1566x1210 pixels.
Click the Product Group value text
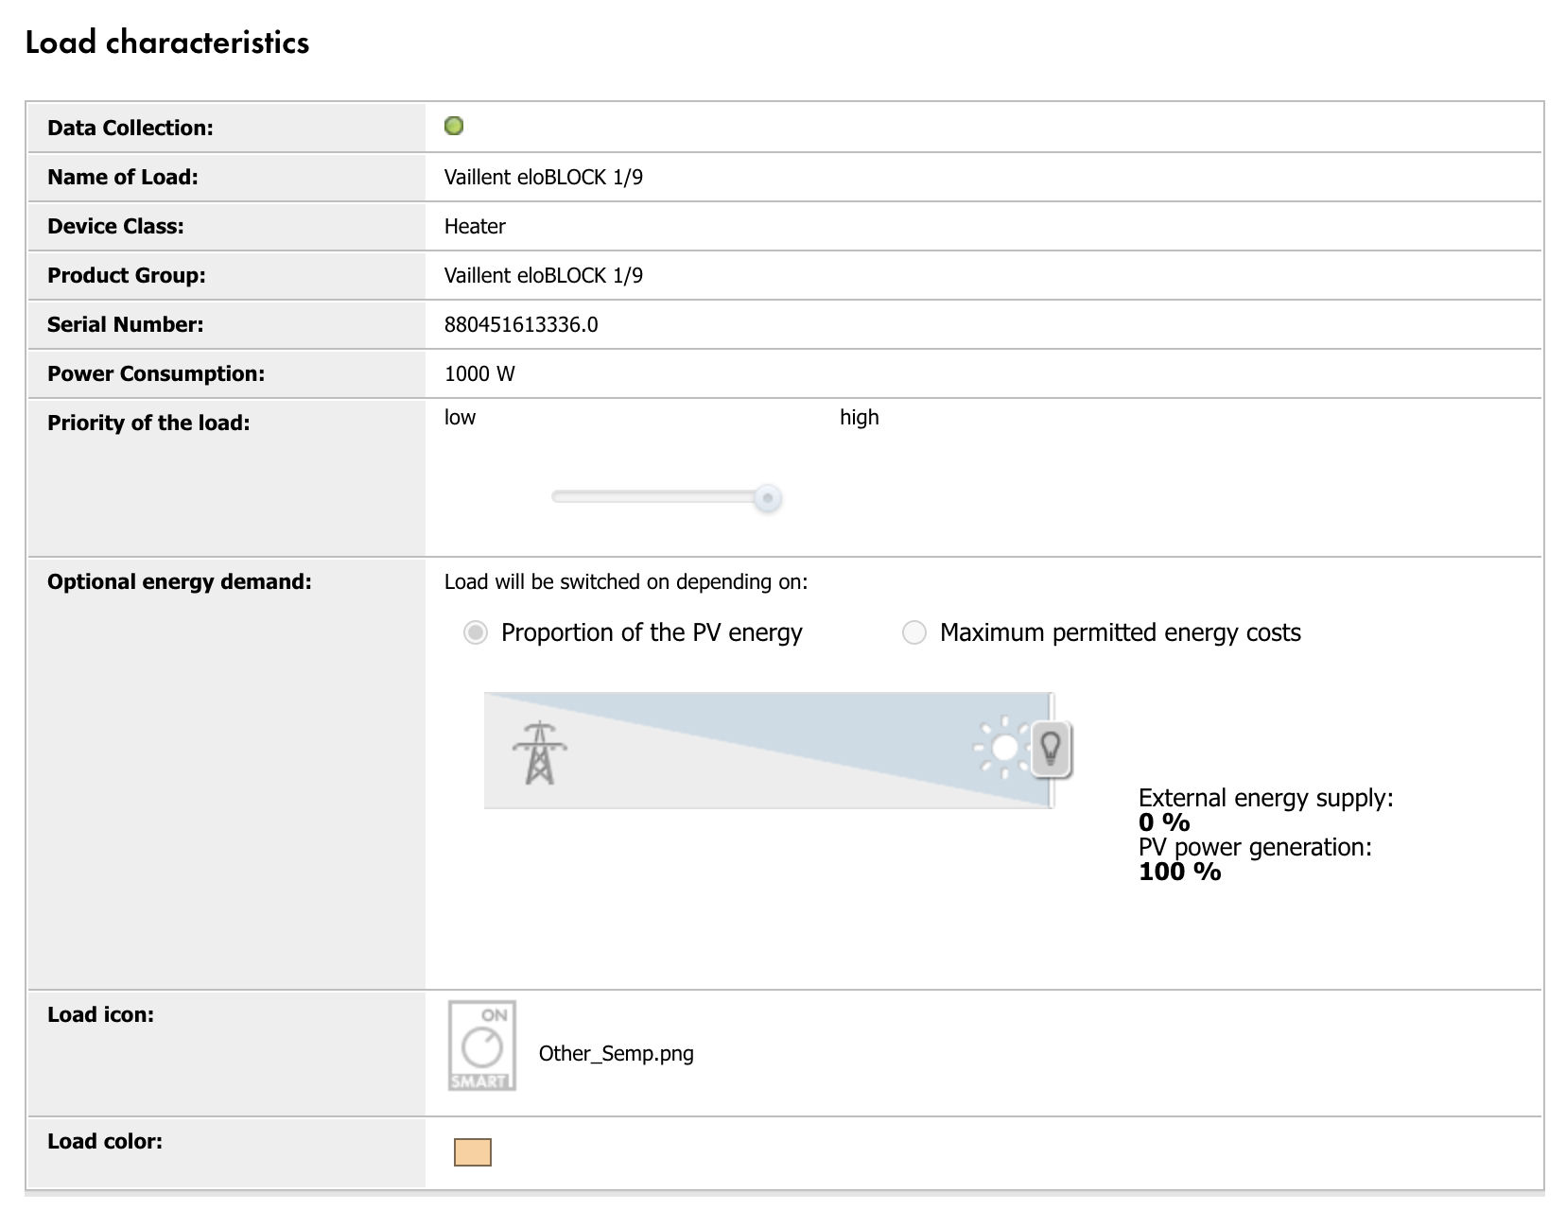[544, 276]
